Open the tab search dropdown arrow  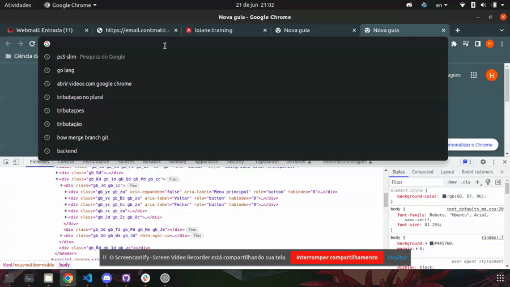coord(501,30)
